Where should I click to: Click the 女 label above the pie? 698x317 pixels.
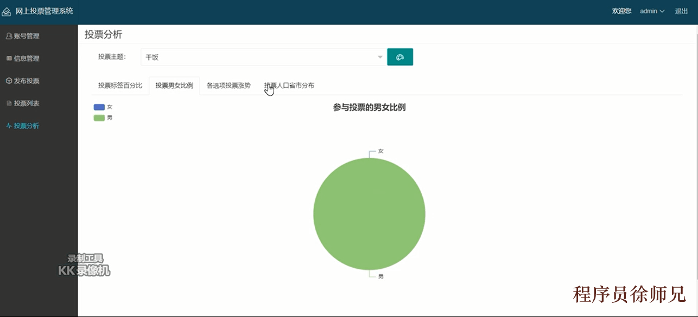point(380,151)
